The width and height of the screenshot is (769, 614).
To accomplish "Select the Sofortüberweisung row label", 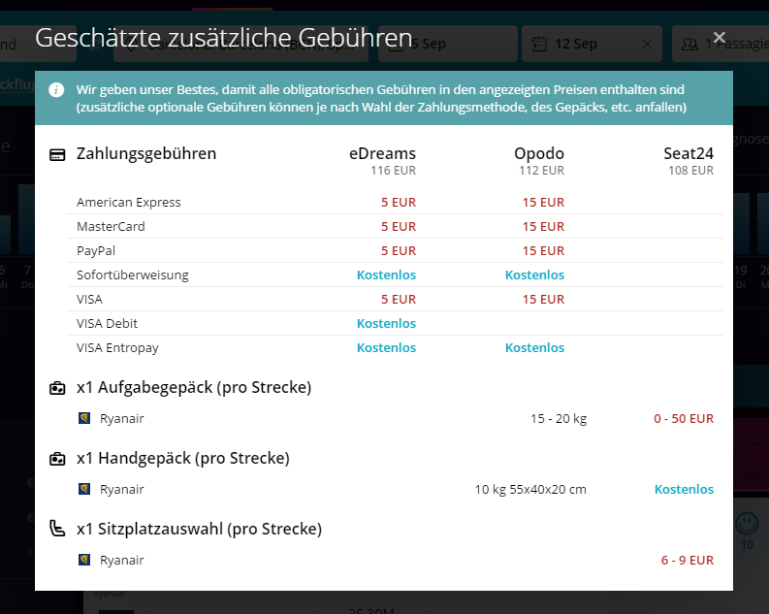I will (x=133, y=275).
